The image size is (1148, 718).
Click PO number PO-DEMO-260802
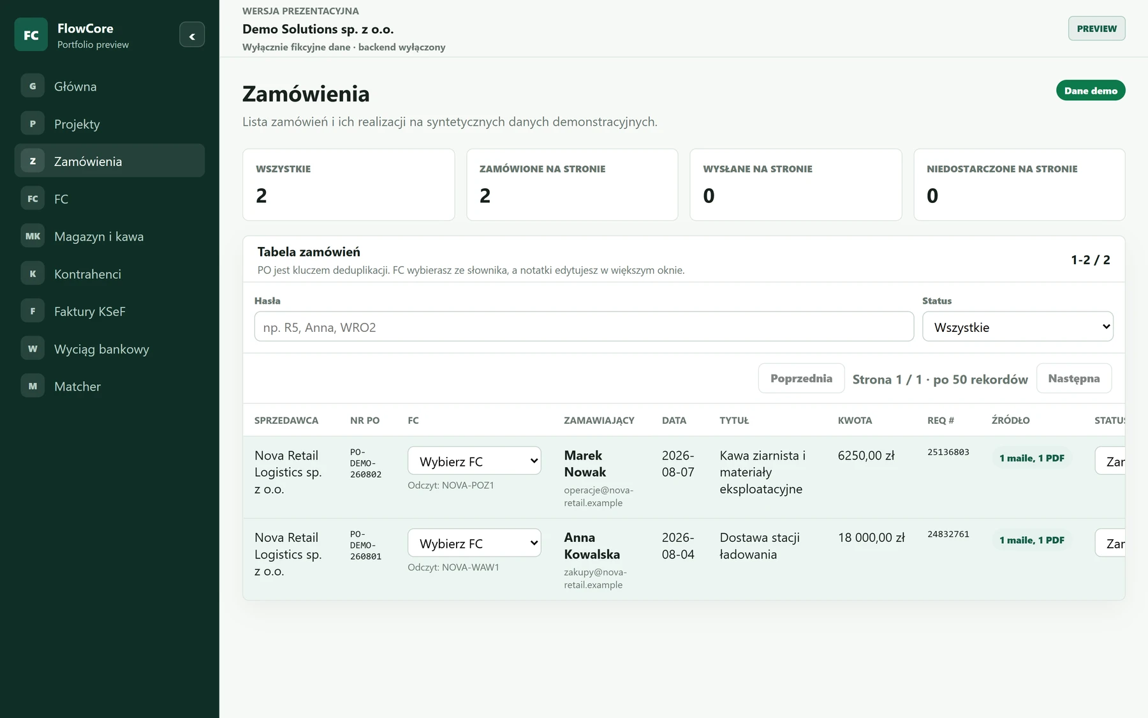click(365, 463)
